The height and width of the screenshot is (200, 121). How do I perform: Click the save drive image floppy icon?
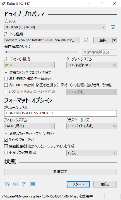tap(113, 27)
